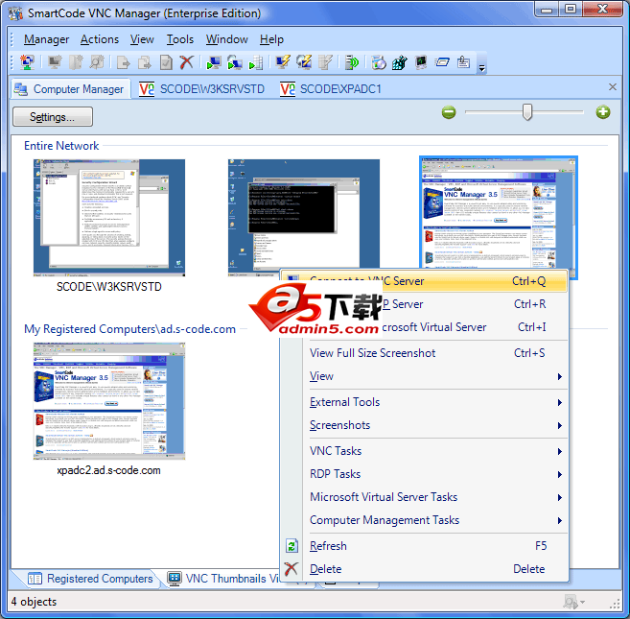Click the green play single monitor toolbar icon
The height and width of the screenshot is (619, 630).
[x=213, y=62]
